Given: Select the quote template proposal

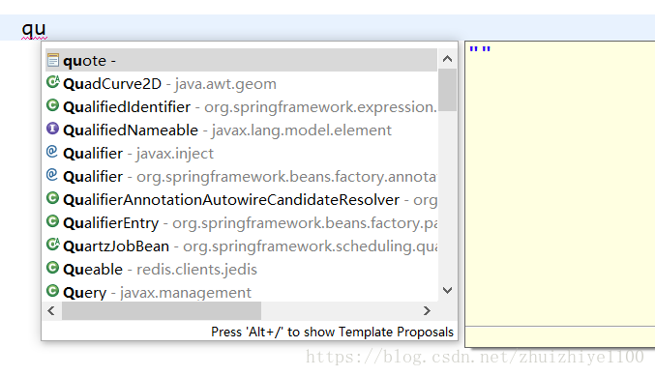Looking at the screenshot, I should click(x=242, y=60).
